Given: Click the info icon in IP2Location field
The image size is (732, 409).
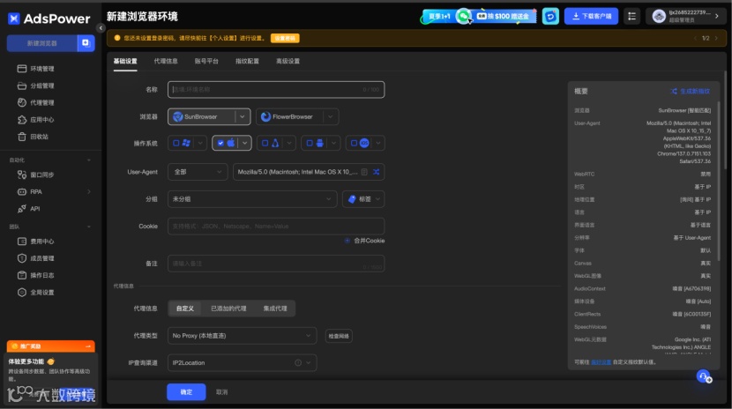Looking at the screenshot, I should [x=298, y=363].
